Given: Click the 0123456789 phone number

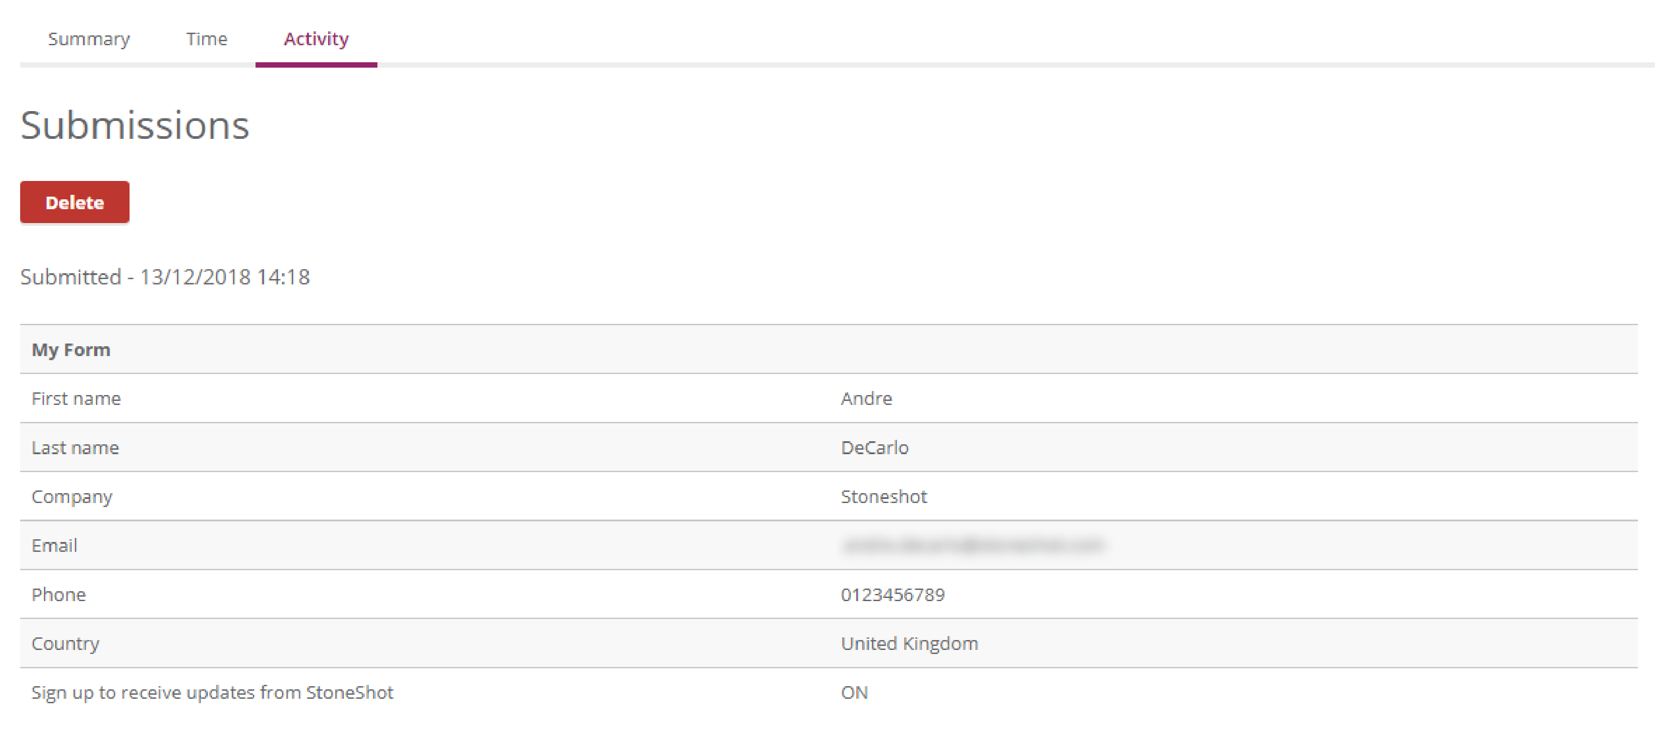Looking at the screenshot, I should coord(892,595).
